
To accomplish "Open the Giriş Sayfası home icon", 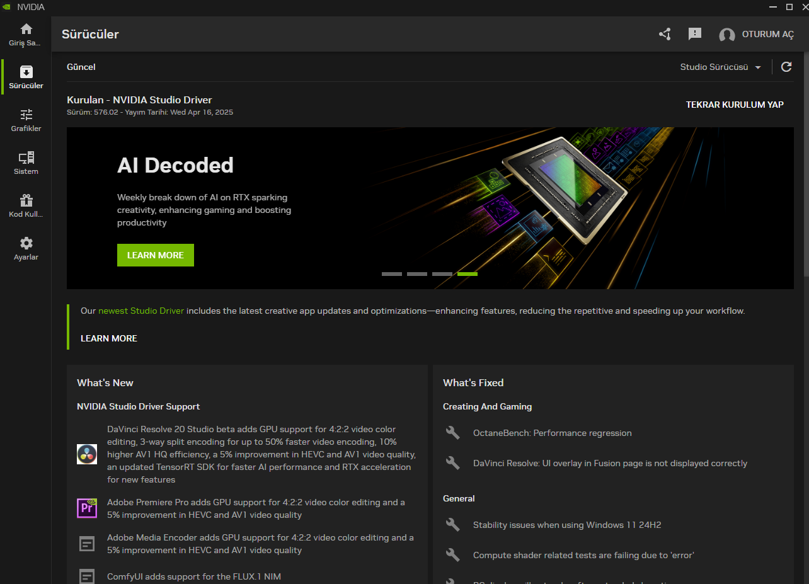I will click(x=26, y=29).
